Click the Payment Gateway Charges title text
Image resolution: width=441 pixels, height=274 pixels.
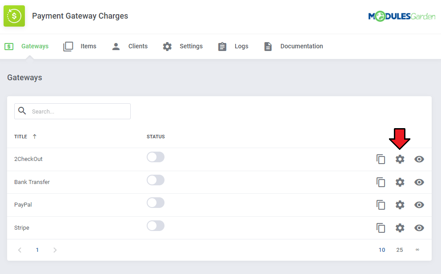tap(80, 16)
